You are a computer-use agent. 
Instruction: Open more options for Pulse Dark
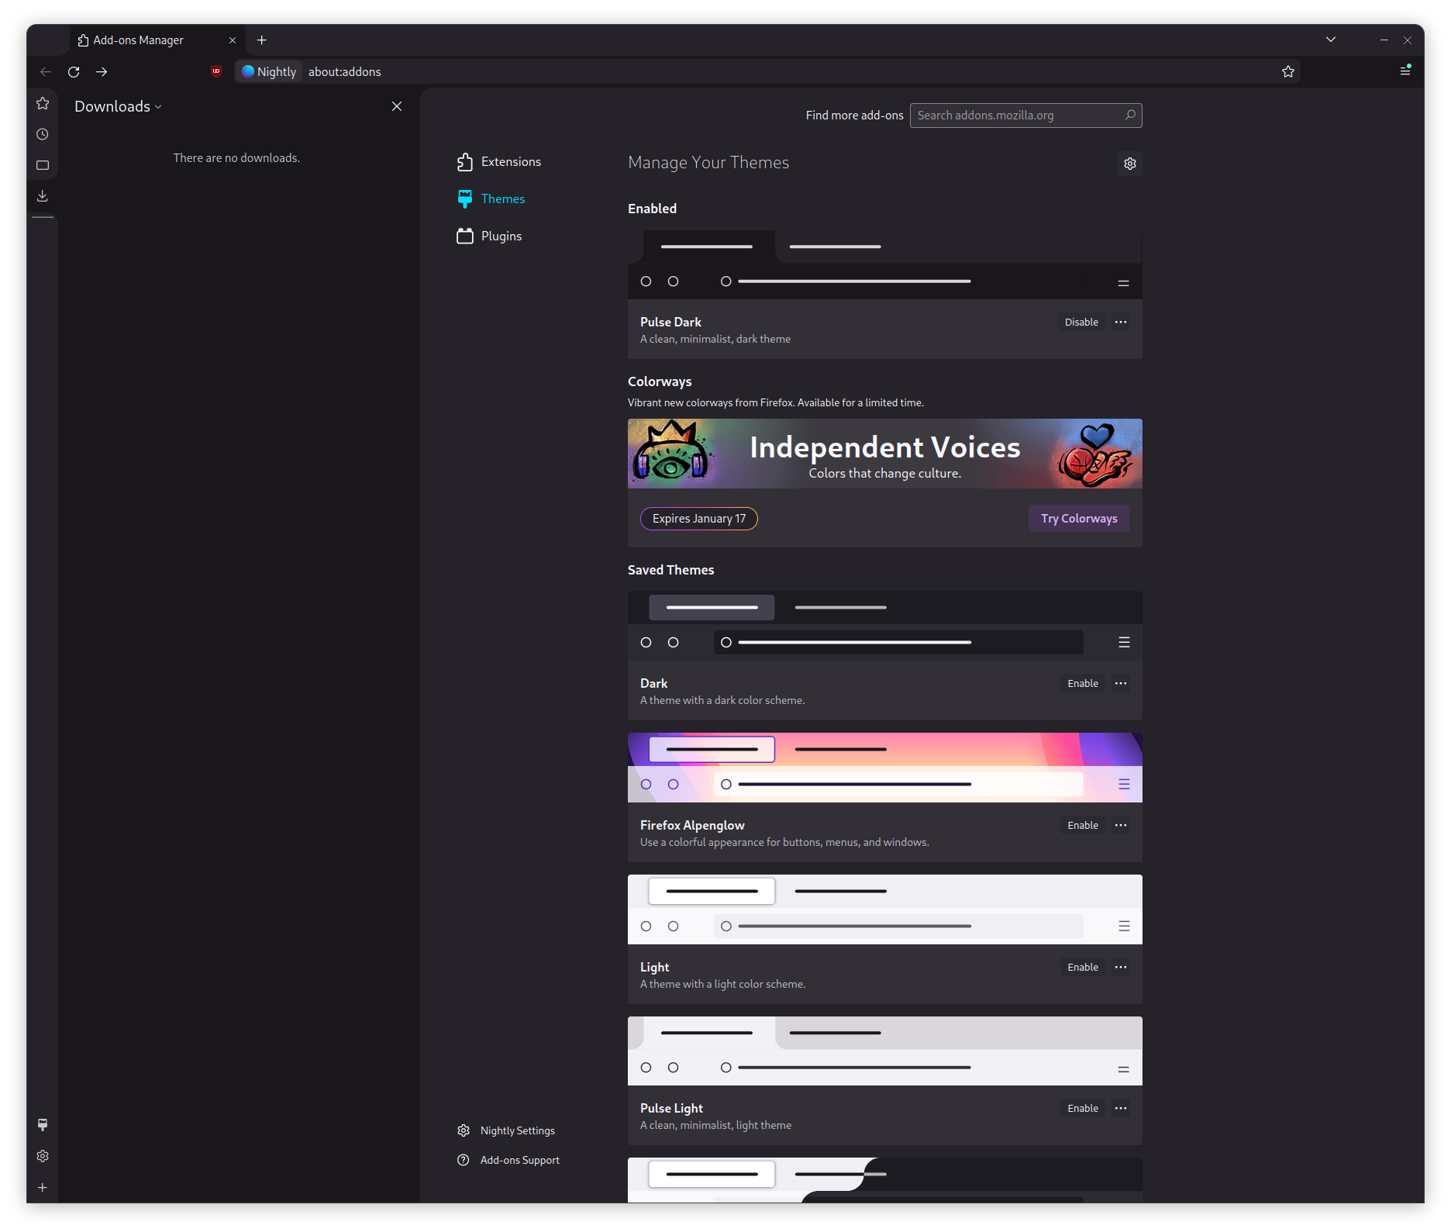click(x=1121, y=322)
